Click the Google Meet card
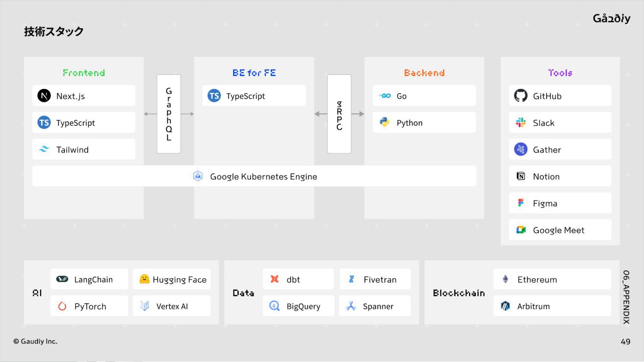This screenshot has height=362, width=644. tap(560, 230)
